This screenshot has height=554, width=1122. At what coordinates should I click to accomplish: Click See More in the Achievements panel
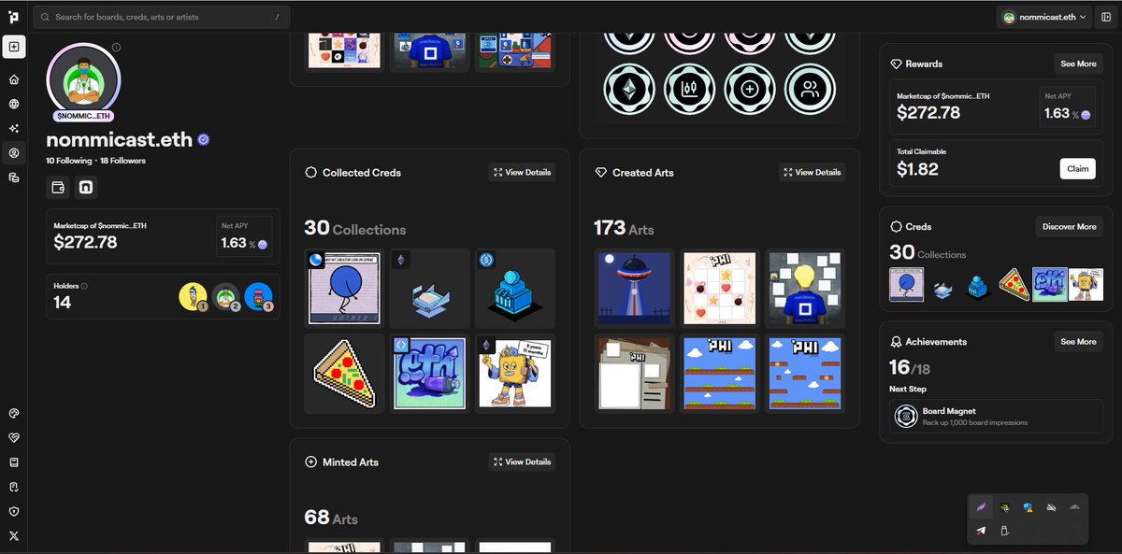(1078, 341)
